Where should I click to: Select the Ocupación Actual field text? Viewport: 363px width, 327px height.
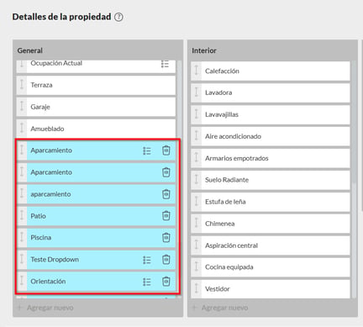[x=56, y=63]
